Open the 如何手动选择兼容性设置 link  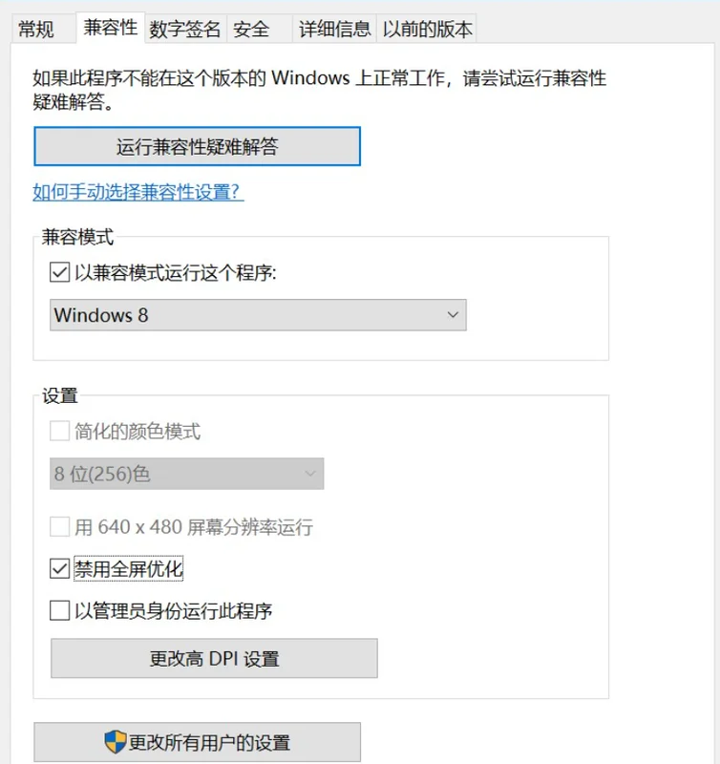coord(138,193)
